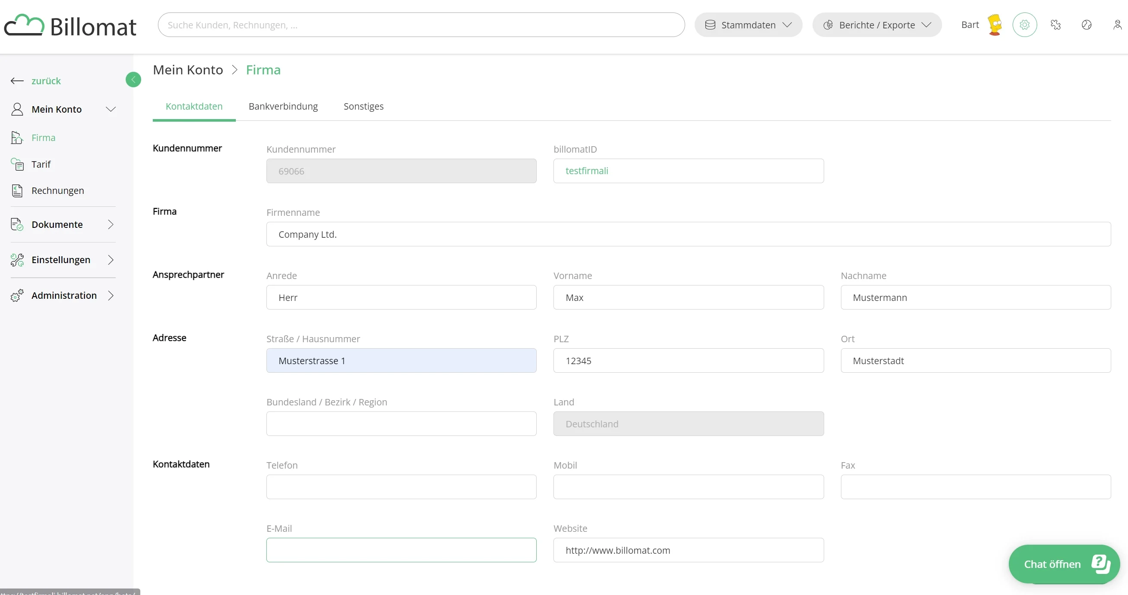The image size is (1128, 595).
Task: Click the Einstellungen tools icon
Action: coord(17,260)
